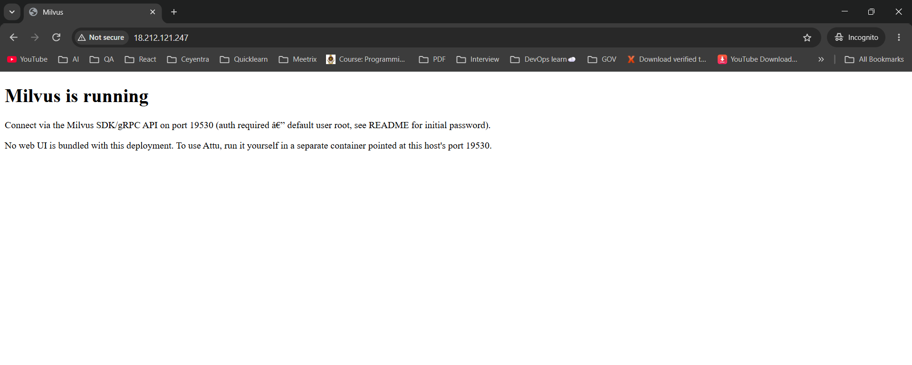Minimize the browser window
The height and width of the screenshot is (365, 912).
click(845, 11)
